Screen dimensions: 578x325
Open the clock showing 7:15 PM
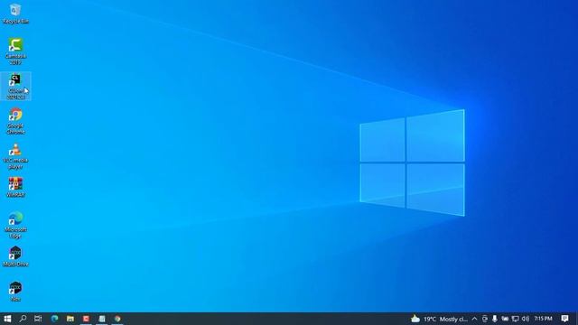coord(543,319)
